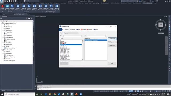This screenshot has height=96, width=171.
Task: Select View Frame Groups under Data Shortcuts
Action: [x=11, y=61]
